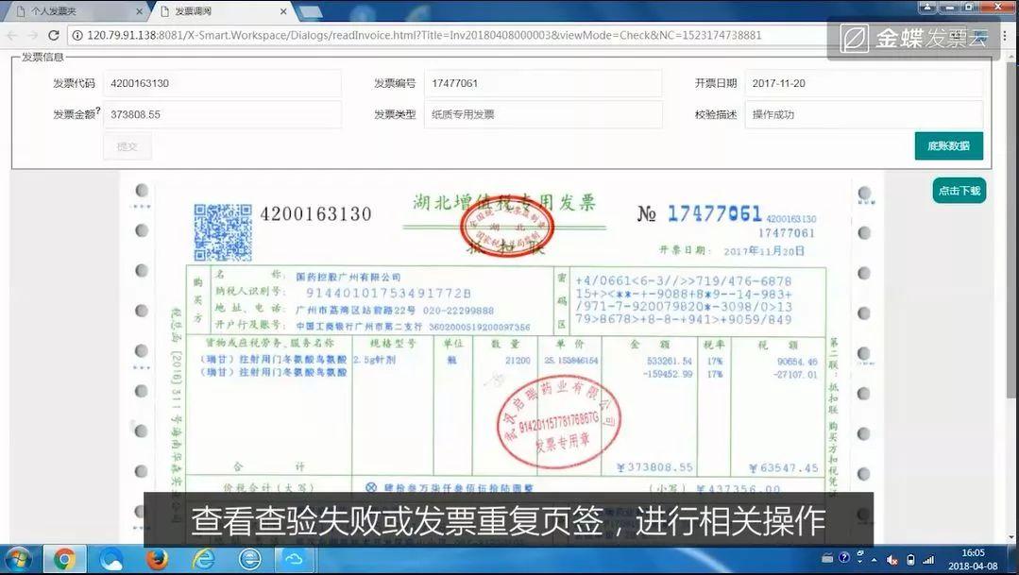Click the QR code on the invoice image
Screen dimensions: 1019x575
(223, 232)
